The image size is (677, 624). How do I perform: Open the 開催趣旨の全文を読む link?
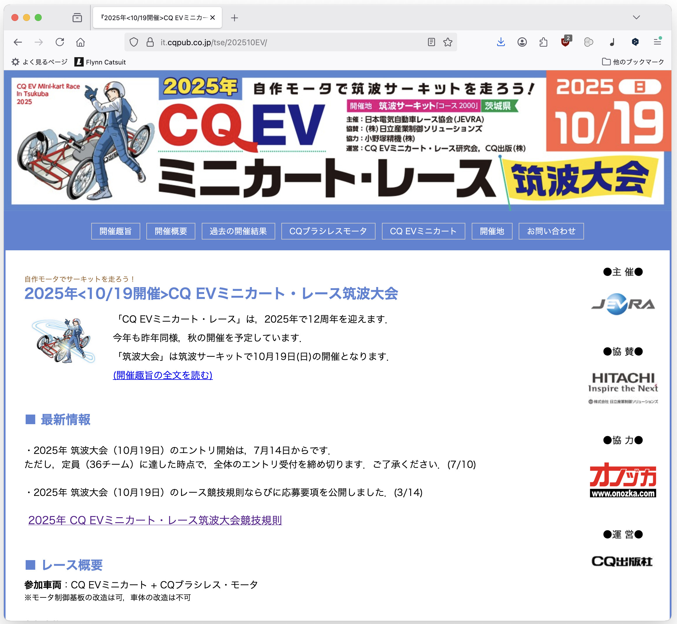tap(163, 375)
